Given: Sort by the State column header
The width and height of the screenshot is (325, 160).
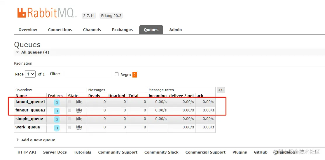Looking at the screenshot, I should (x=73, y=96).
